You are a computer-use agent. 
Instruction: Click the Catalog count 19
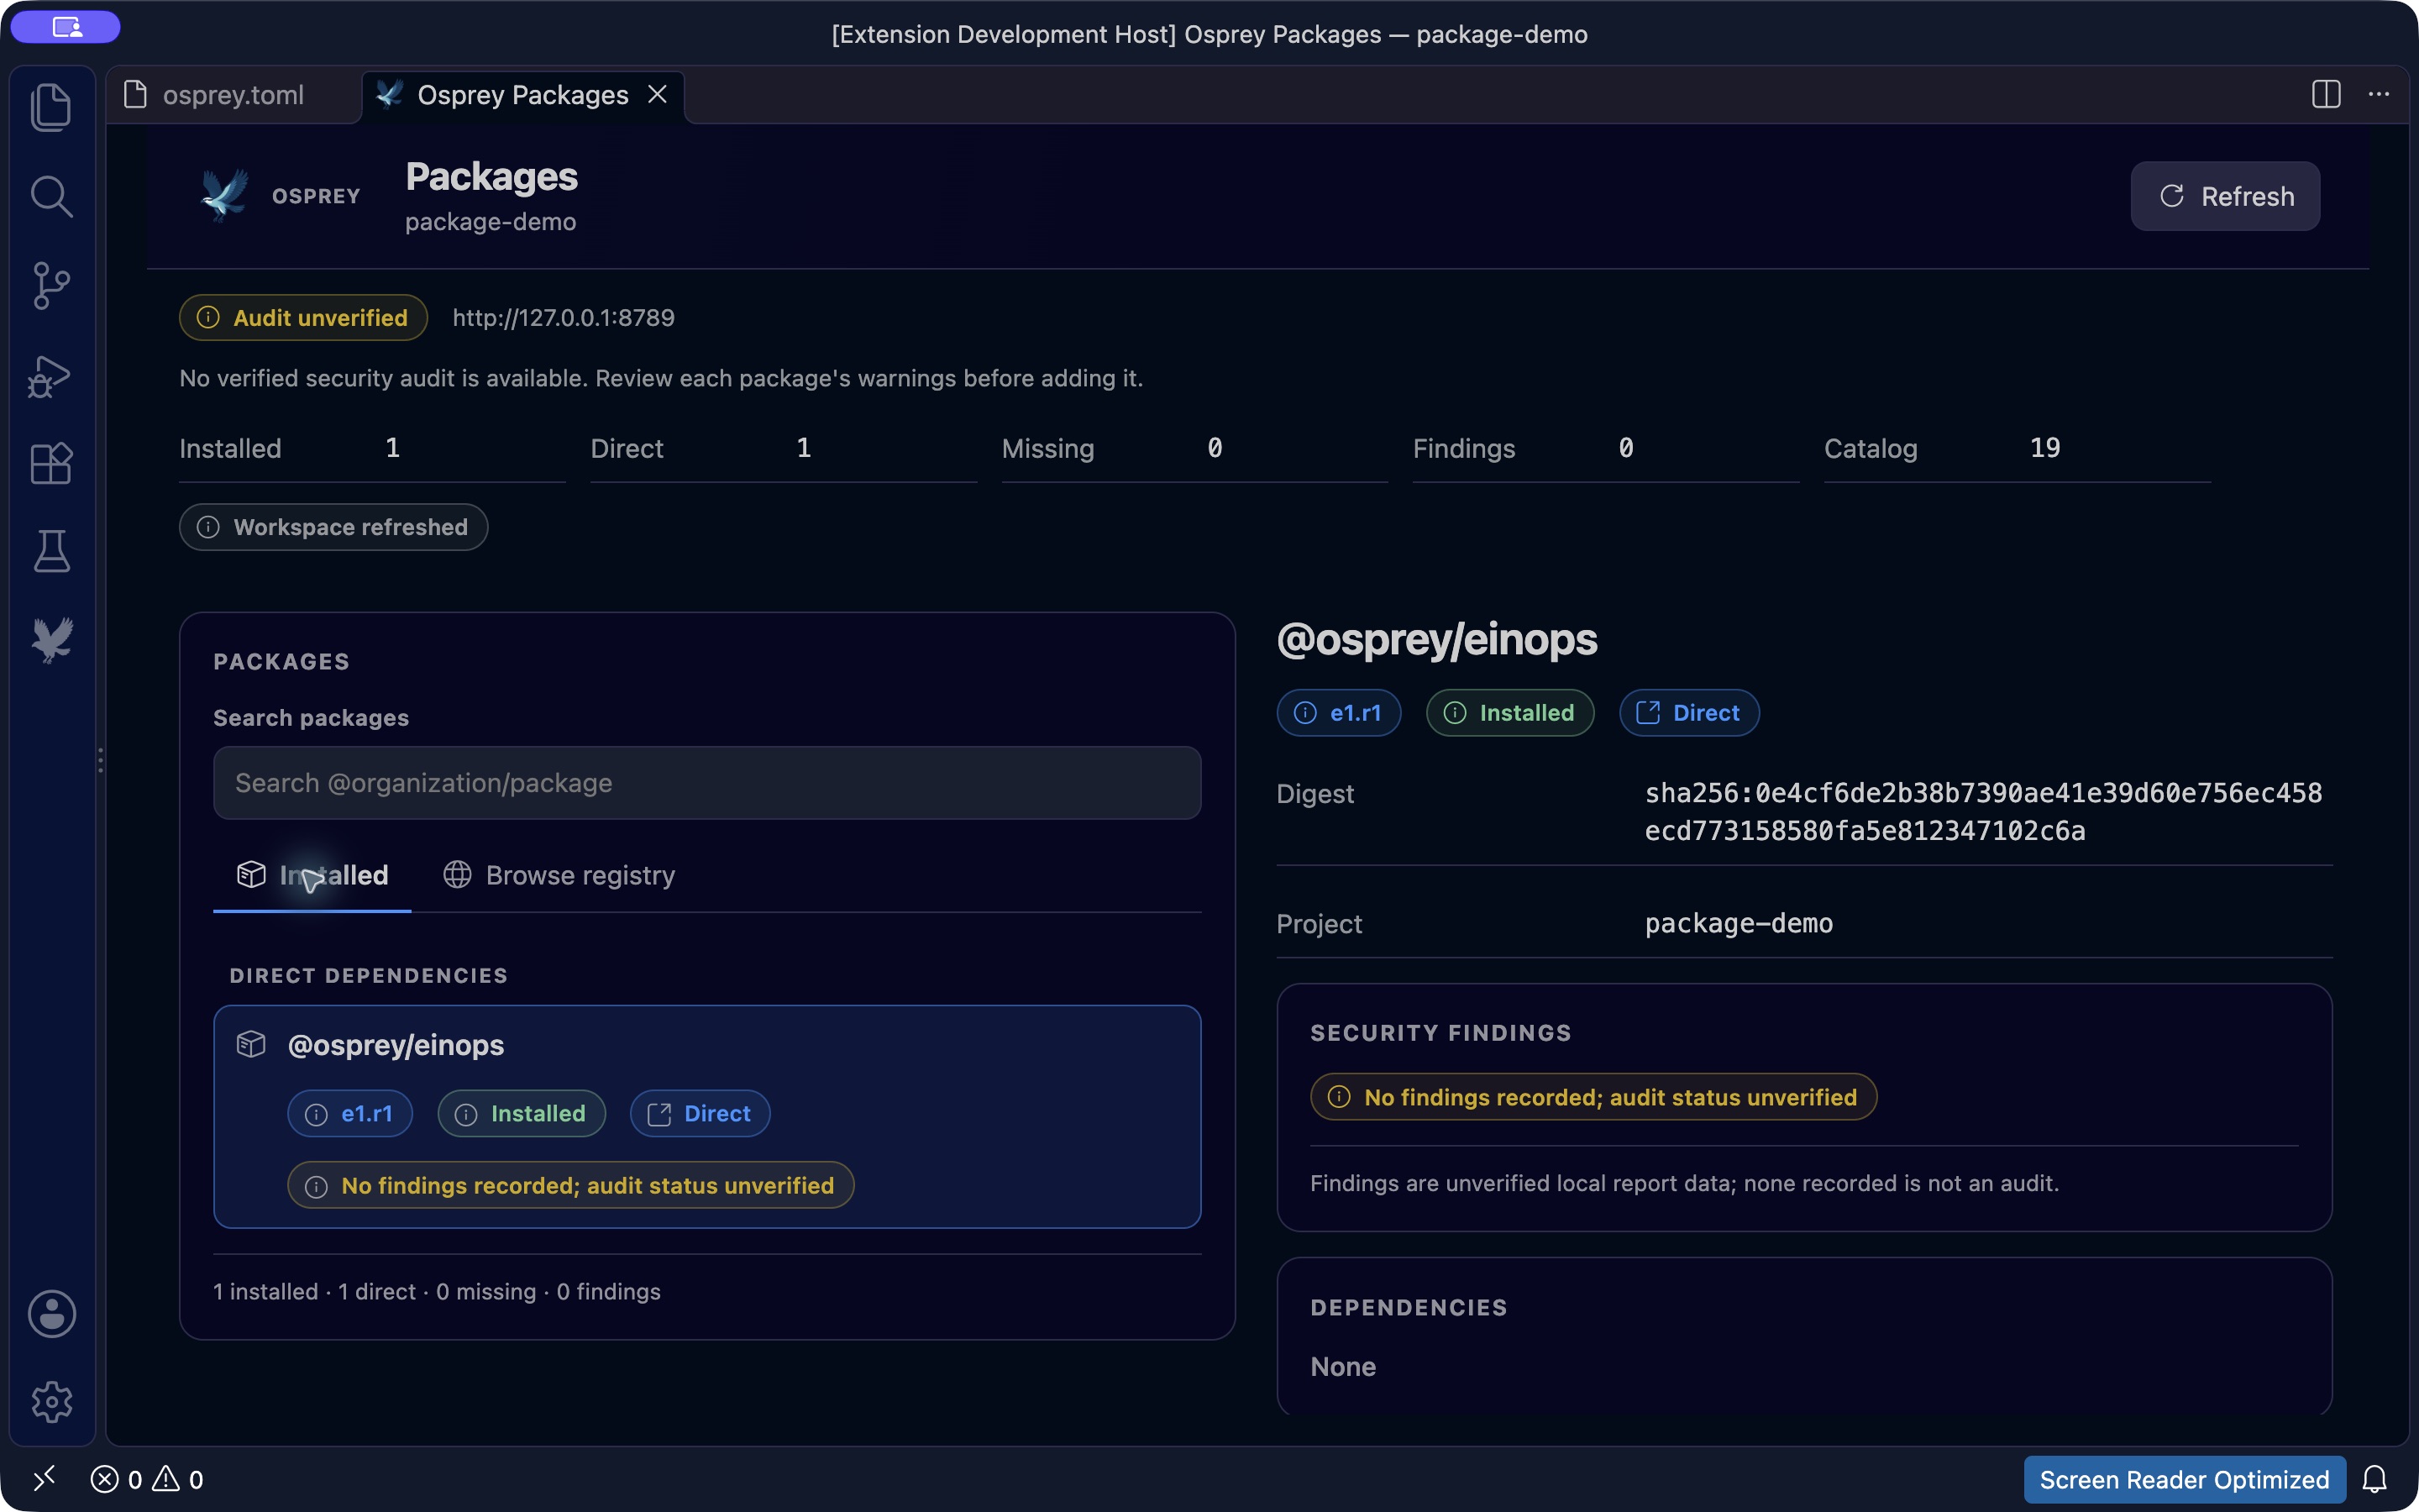[2044, 448]
